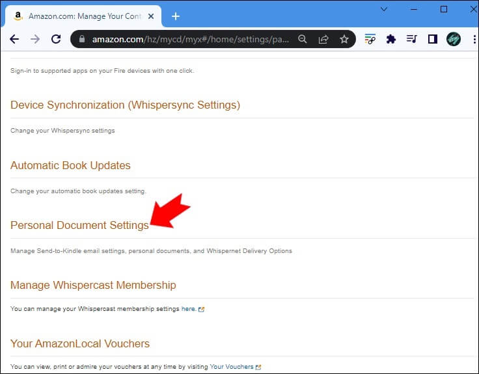
Task: Click the address bar URL
Action: [x=191, y=40]
